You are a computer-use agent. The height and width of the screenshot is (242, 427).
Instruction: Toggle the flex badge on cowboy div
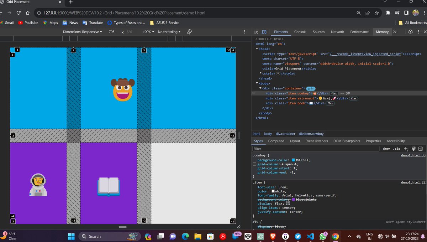(334, 93)
